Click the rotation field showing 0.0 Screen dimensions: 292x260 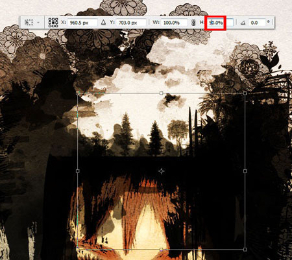[x=257, y=23]
